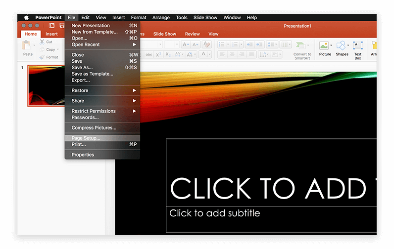Expand the Restrict Permissions submenu
This screenshot has width=394, height=249.
(134, 111)
